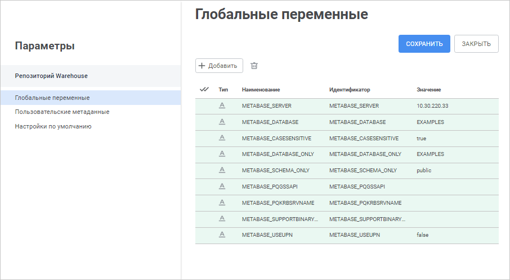Click the type icon for METABASE_SCHEMA_ONLY
The width and height of the screenshot is (510, 280).
pos(222,170)
